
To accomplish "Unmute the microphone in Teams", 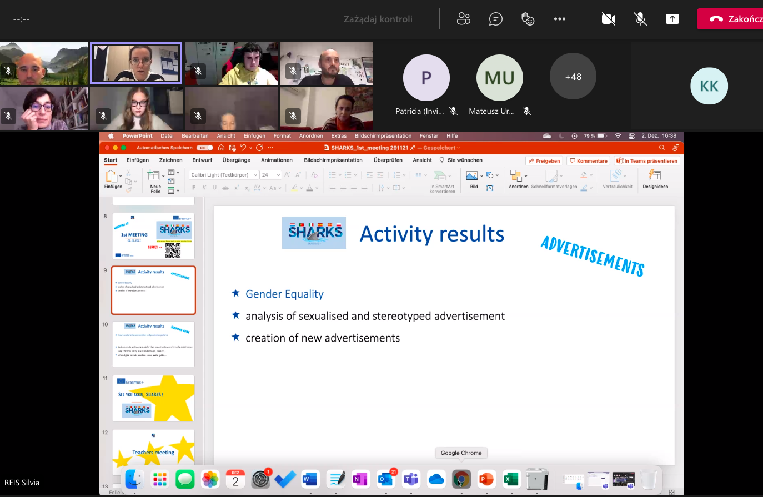I will point(640,19).
